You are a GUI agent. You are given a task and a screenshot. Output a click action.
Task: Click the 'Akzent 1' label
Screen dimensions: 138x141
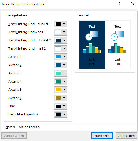pos(15,57)
